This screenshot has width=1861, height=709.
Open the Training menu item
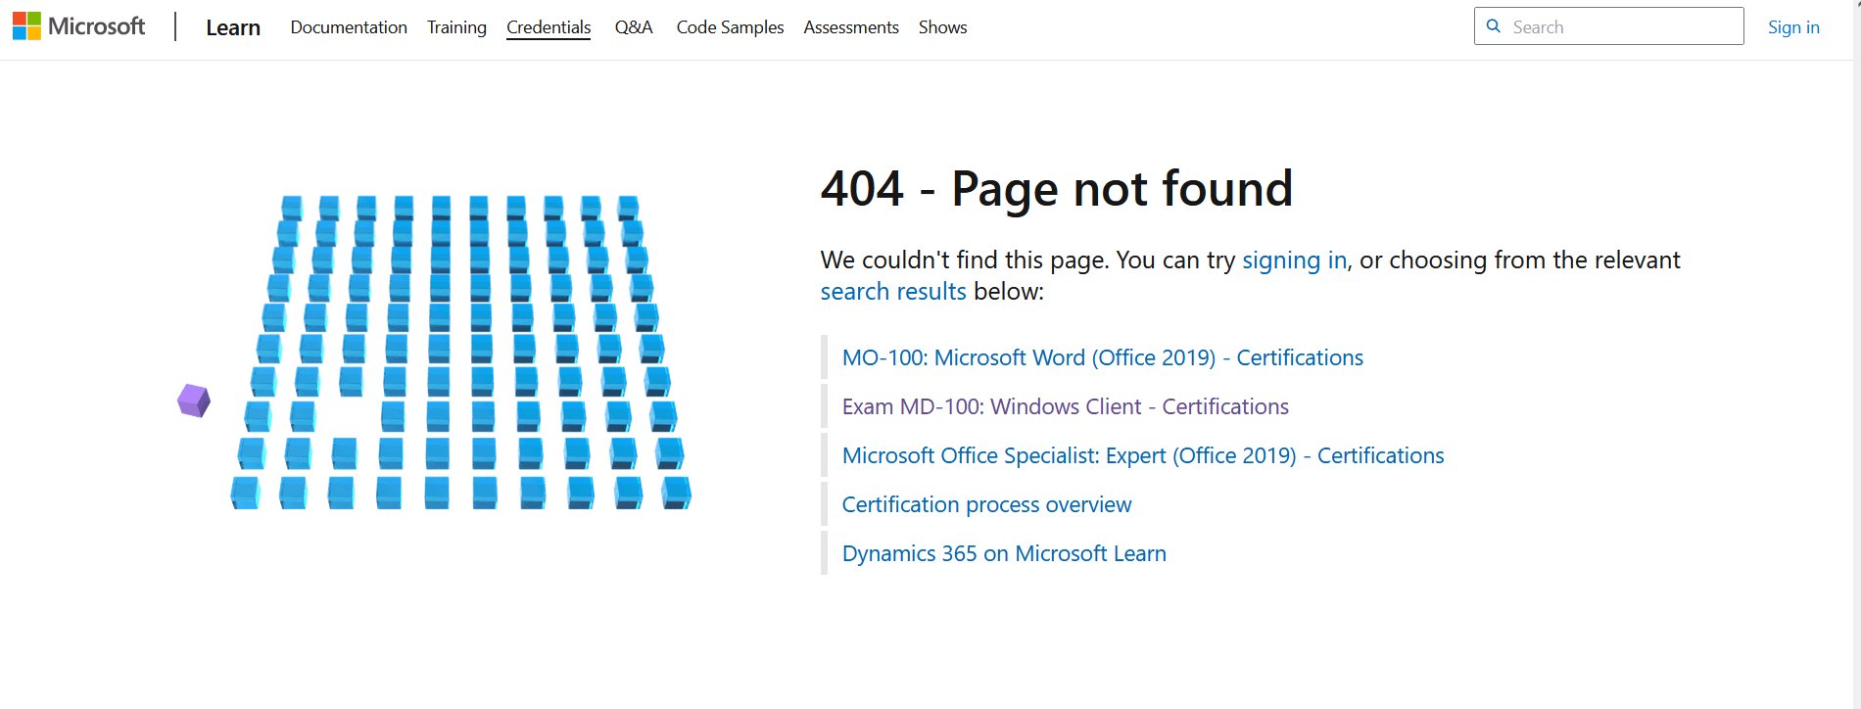pos(456,27)
